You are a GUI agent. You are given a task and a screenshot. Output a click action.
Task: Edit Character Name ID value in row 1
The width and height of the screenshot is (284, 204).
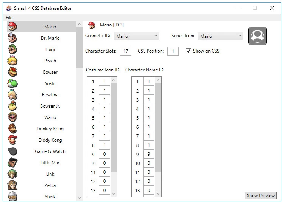(x=149, y=82)
